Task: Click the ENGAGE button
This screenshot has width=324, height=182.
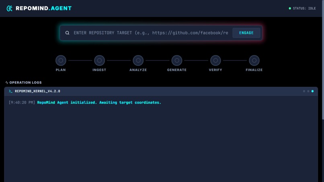Action: [246, 33]
